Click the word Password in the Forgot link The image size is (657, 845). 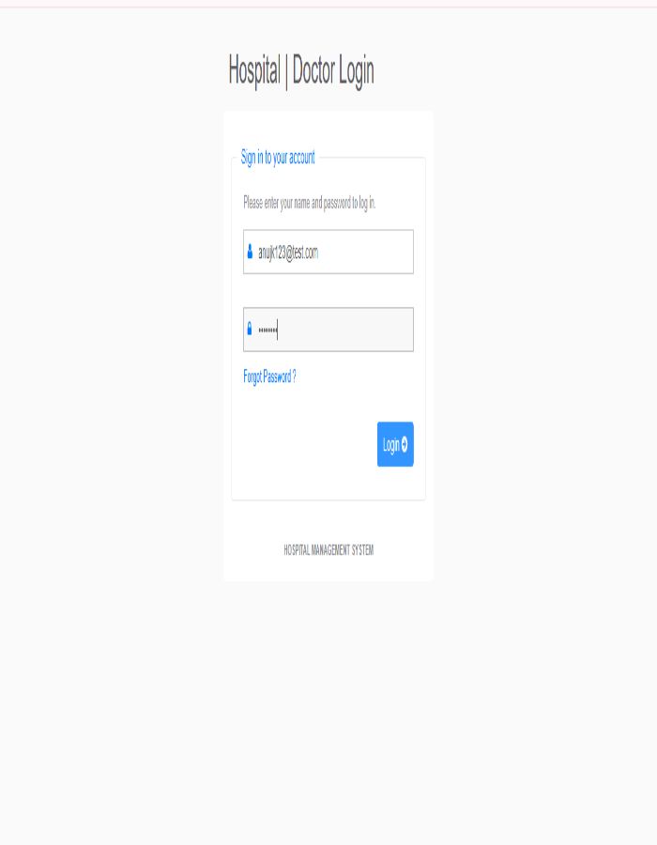[277, 376]
